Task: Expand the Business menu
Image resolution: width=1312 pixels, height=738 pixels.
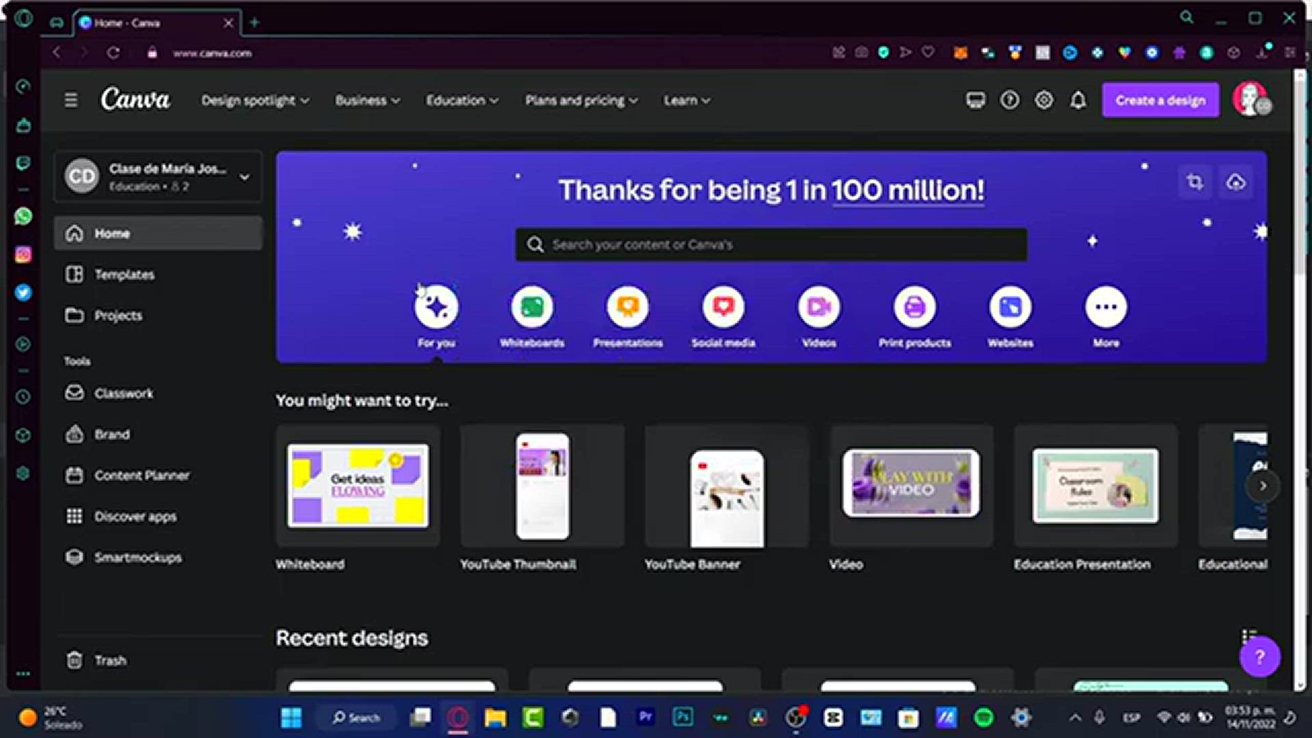Action: click(367, 100)
